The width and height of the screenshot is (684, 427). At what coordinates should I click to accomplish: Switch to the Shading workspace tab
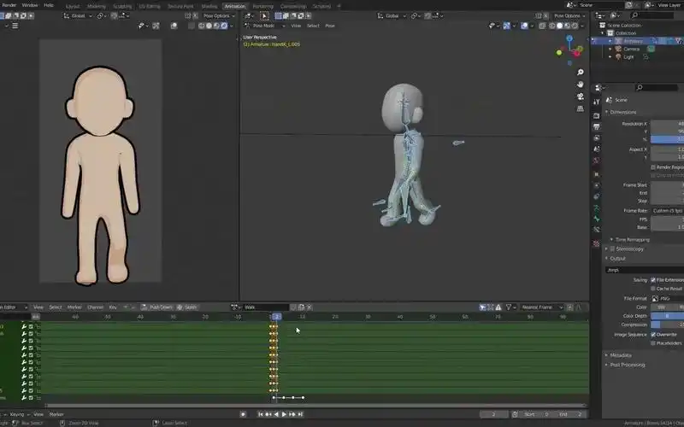(209, 6)
